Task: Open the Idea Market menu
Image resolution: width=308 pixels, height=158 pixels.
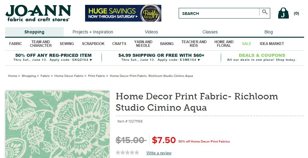Action: pyautogui.click(x=272, y=44)
